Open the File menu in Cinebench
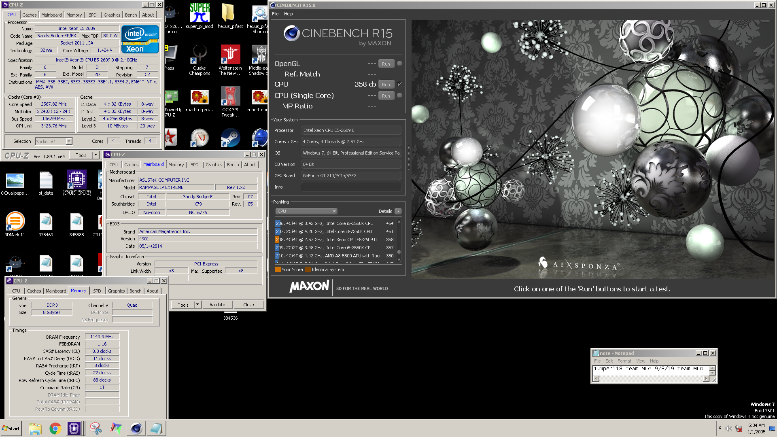777x437 pixels. [x=275, y=14]
